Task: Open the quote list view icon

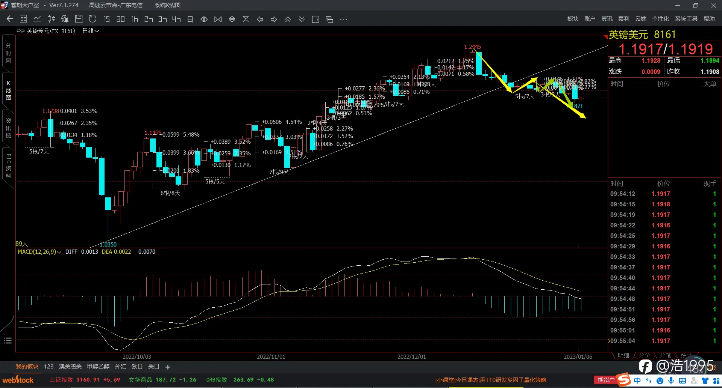Action: point(23,19)
